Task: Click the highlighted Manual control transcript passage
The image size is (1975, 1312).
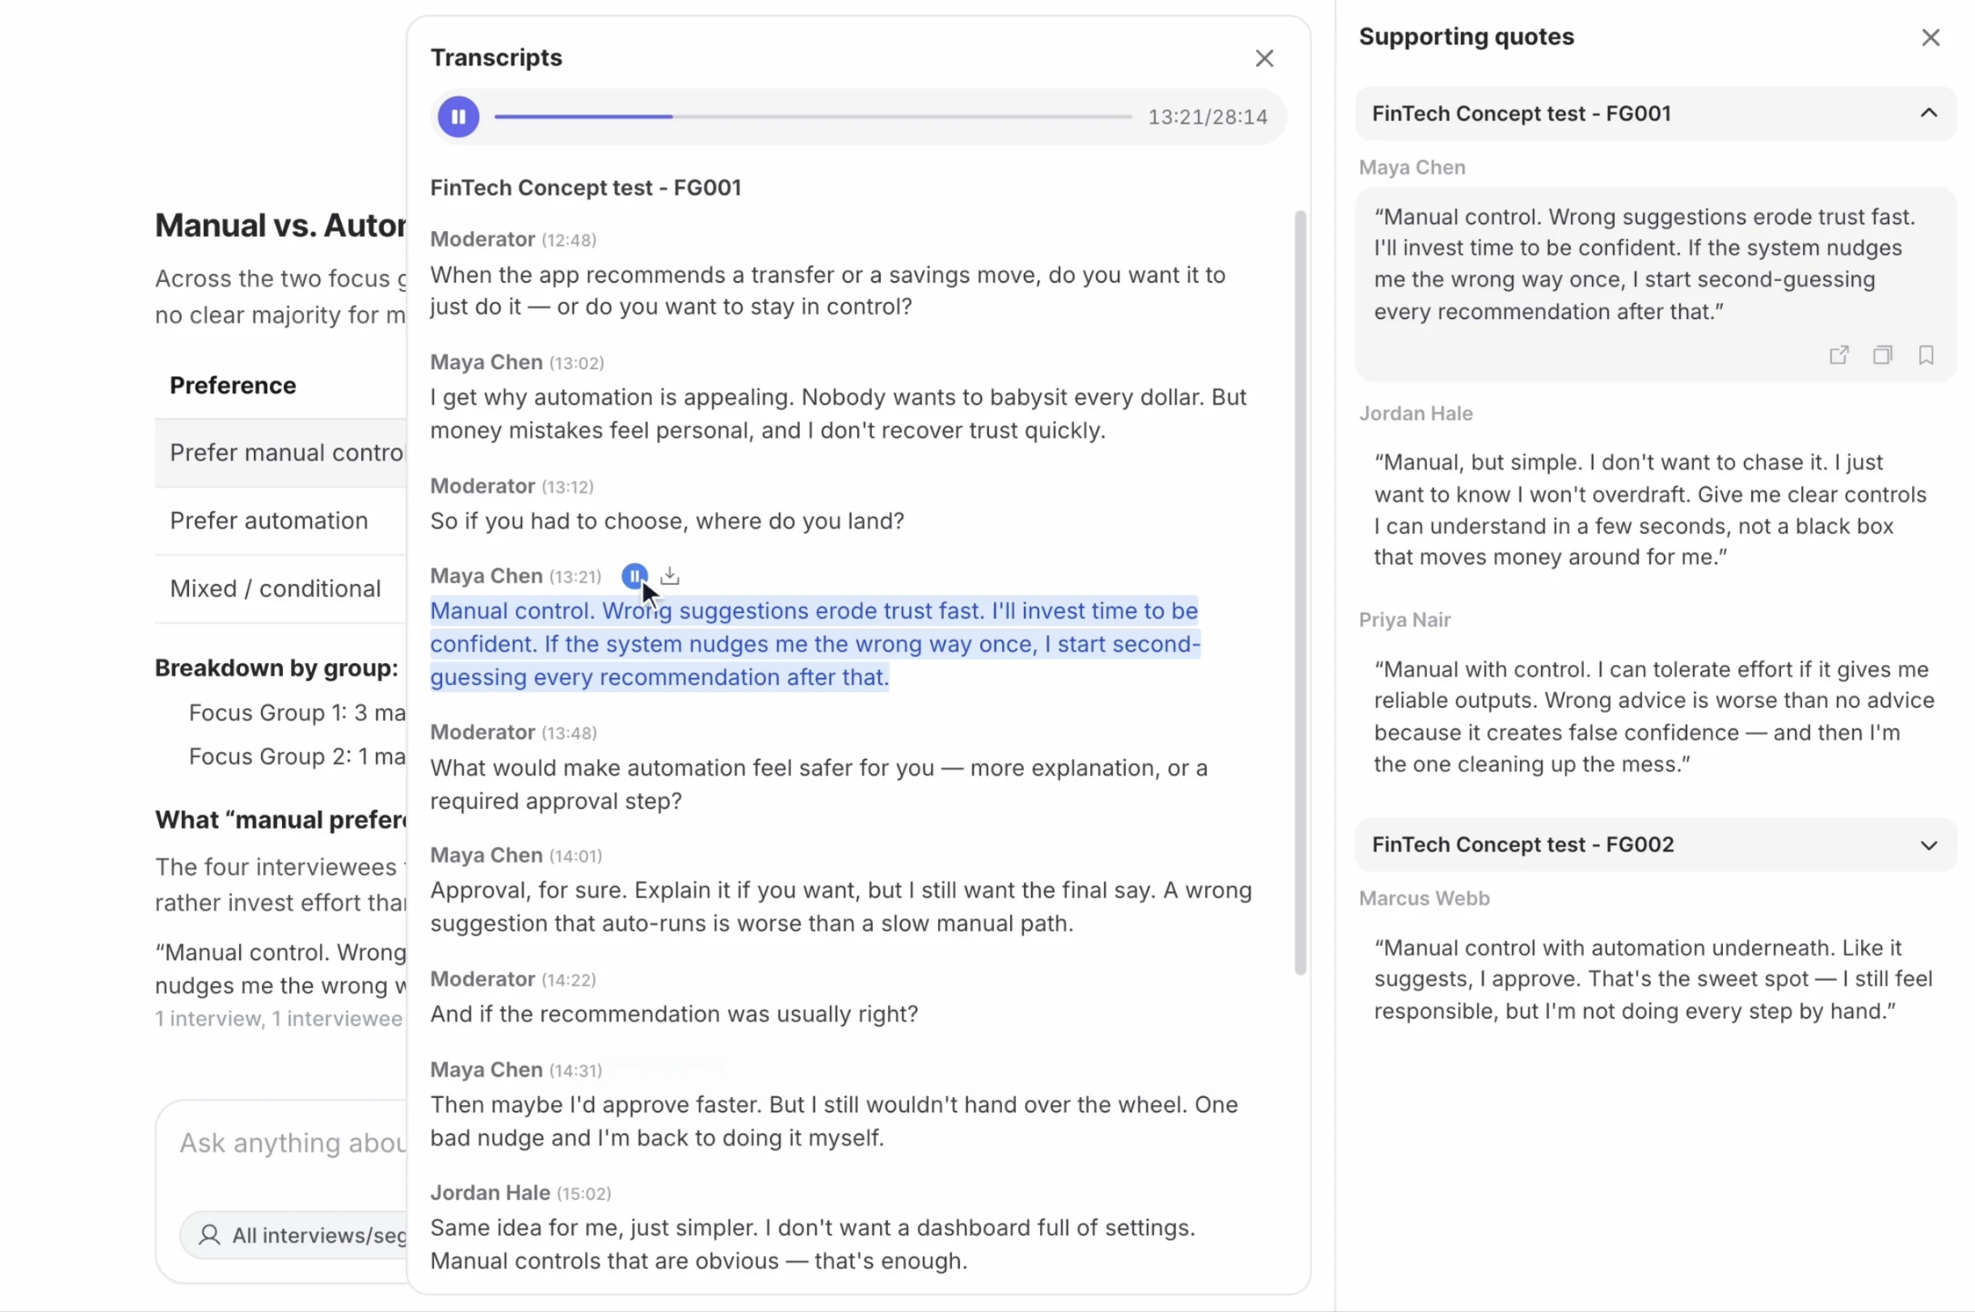Action: (815, 643)
